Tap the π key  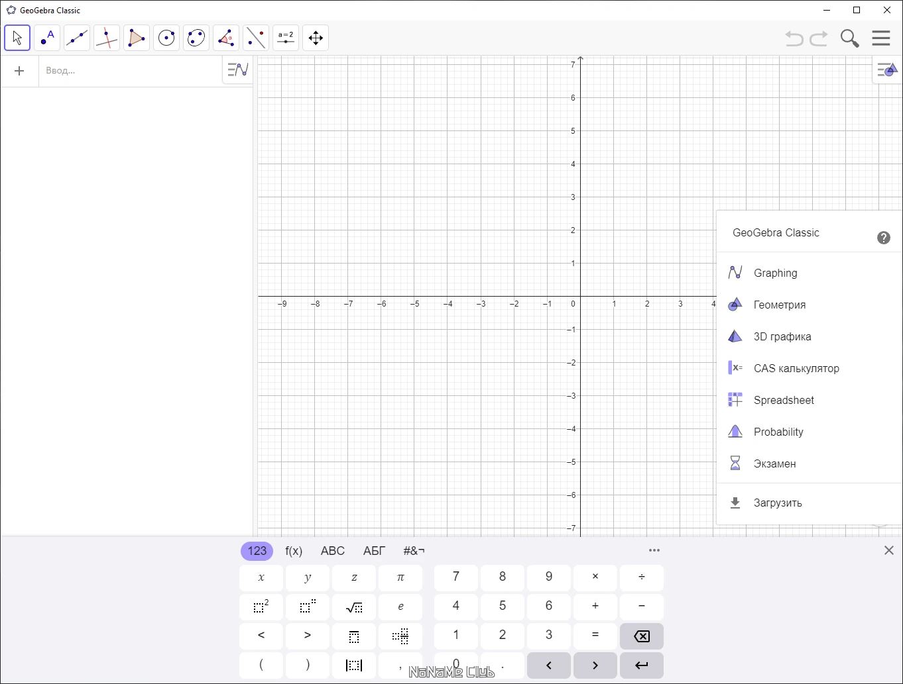point(400,577)
